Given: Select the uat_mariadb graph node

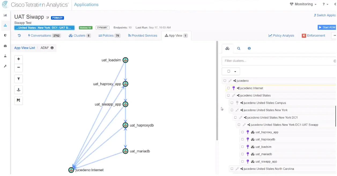Looking at the screenshot, I should click(x=125, y=151).
